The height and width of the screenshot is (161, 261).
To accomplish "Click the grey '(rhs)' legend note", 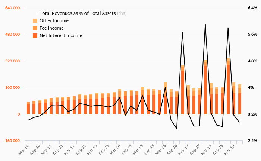I will [x=122, y=13].
